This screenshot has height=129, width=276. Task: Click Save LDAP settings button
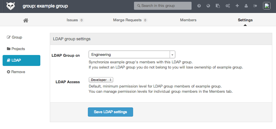coord(110,112)
